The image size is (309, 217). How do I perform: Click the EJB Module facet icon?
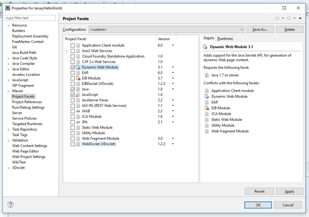(x=78, y=78)
